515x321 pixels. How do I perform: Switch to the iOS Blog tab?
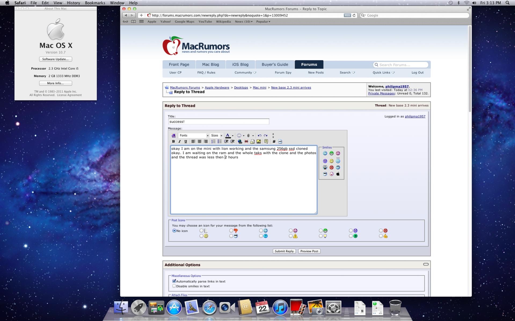[x=240, y=65]
